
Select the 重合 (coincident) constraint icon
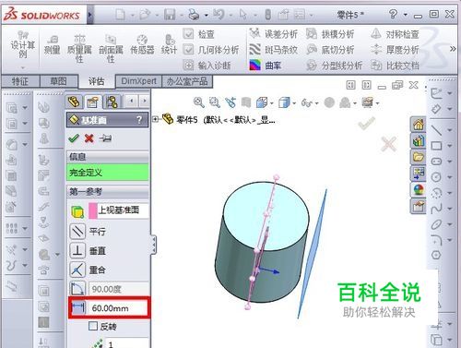pos(77,270)
